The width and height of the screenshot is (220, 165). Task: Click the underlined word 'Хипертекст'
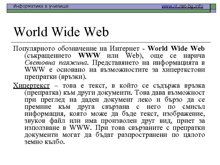[31, 86]
